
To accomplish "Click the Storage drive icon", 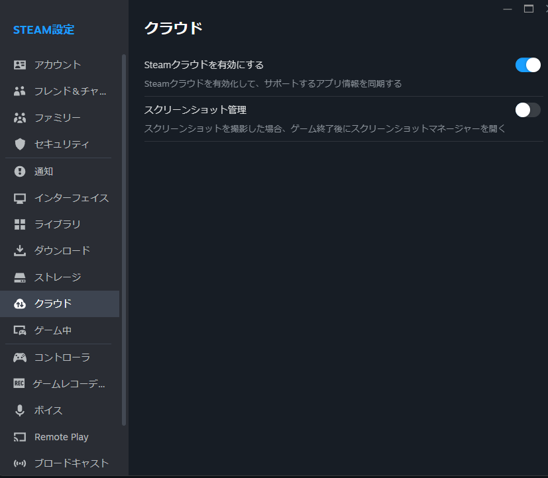I will coord(20,277).
